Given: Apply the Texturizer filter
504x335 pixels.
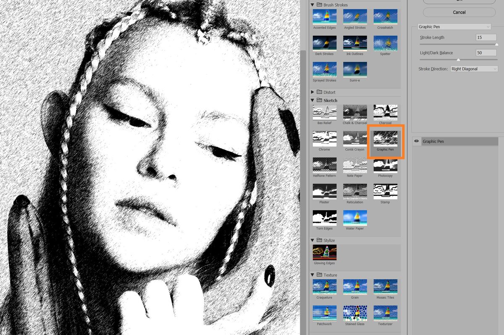Looking at the screenshot, I should pos(385,313).
